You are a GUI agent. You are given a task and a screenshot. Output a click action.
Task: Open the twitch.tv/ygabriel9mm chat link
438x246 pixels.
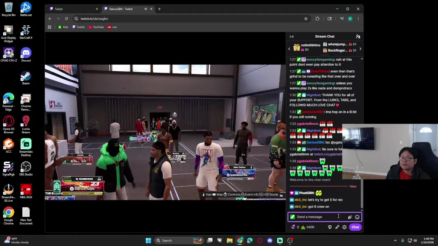pos(328,154)
